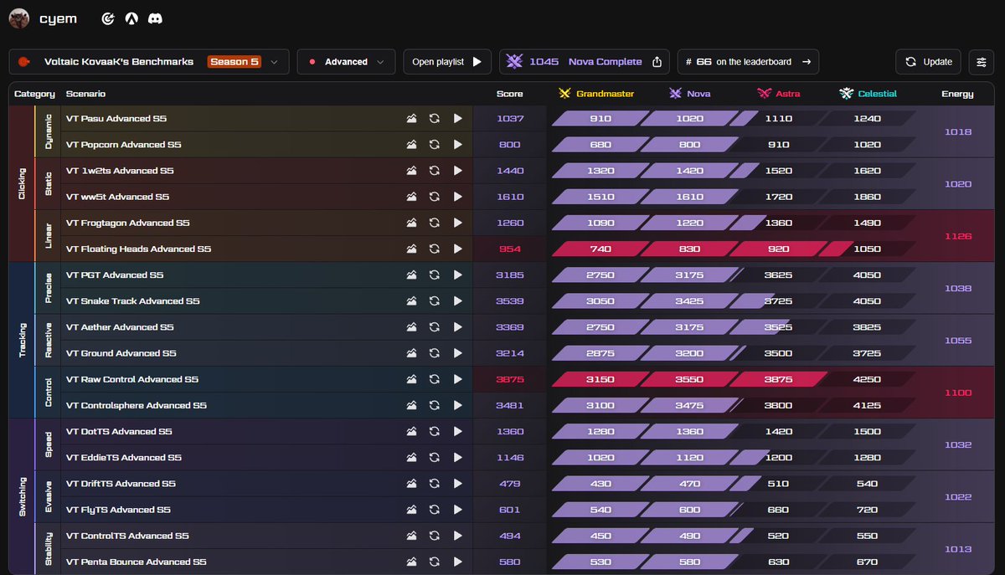Viewport: 1005px width, 575px height.
Task: Click the Grandmaster 740 bar of Floating Heads
Action: point(600,249)
